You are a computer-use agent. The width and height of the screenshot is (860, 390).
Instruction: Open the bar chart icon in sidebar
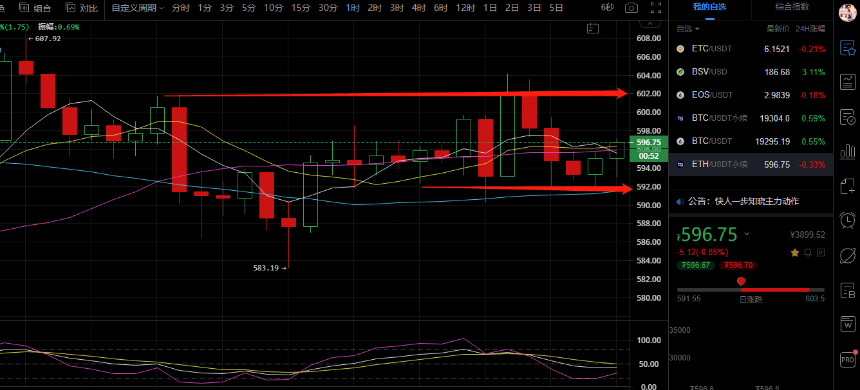[847, 82]
